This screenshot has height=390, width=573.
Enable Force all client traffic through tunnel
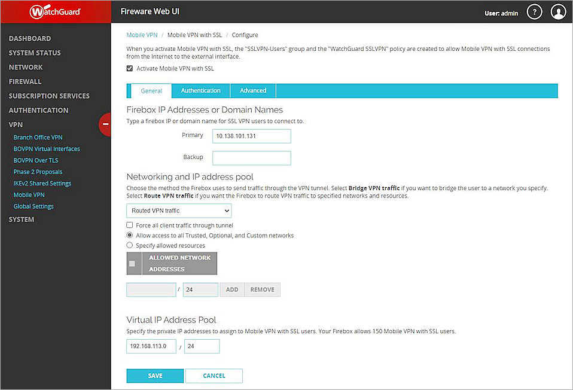129,225
